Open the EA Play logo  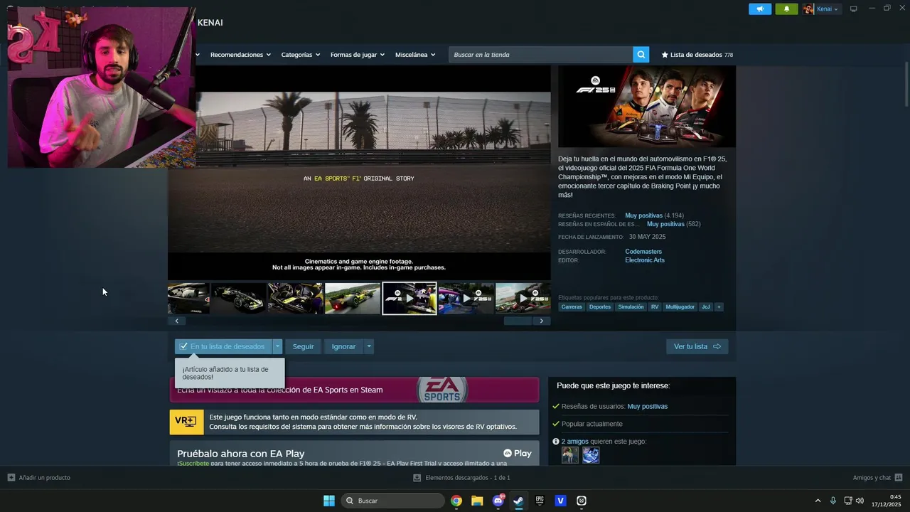(x=517, y=453)
